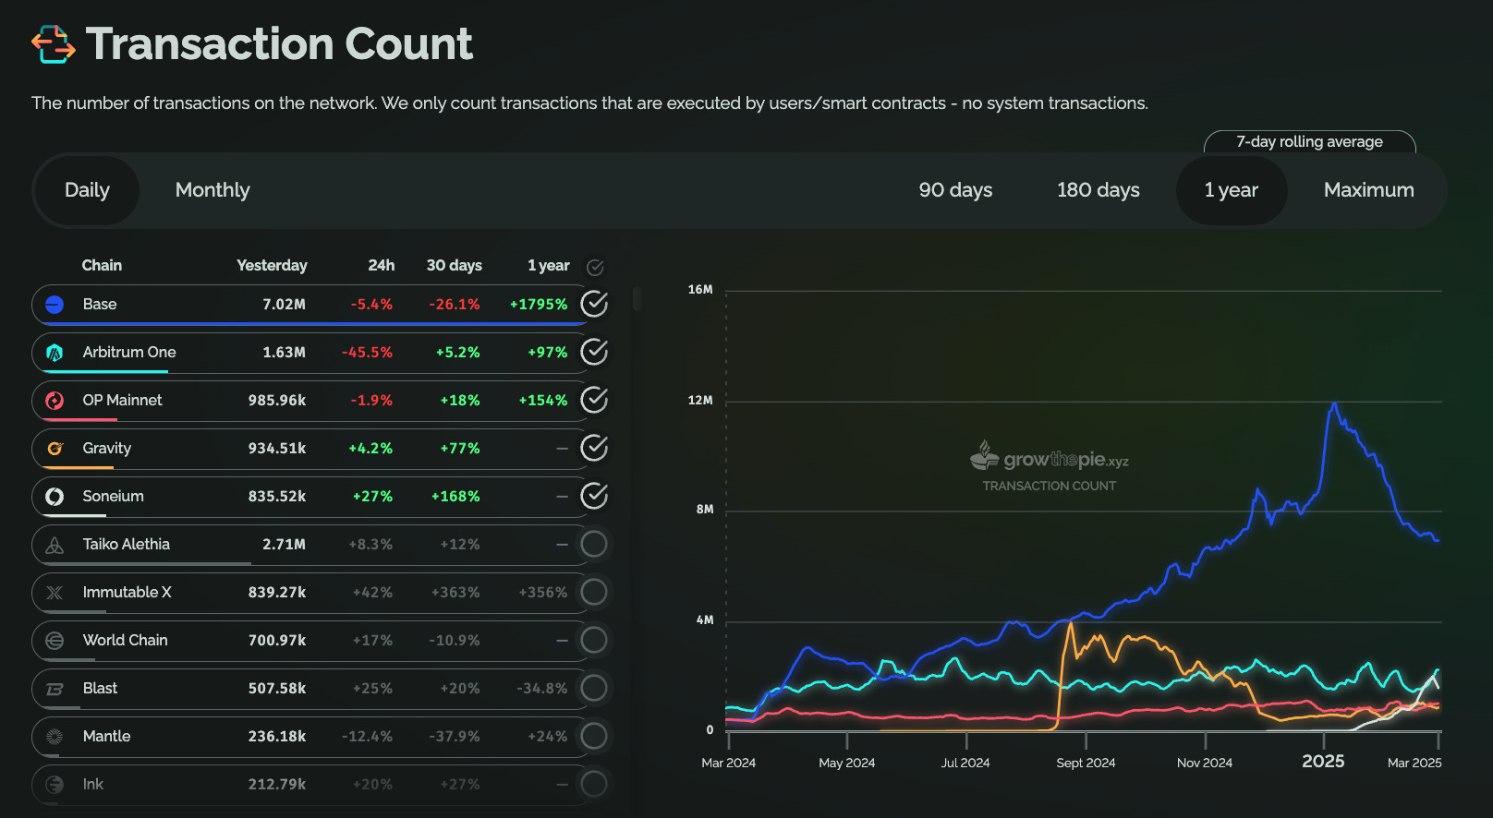Click the Immutable X logo icon
This screenshot has height=818, width=1493.
point(55,593)
